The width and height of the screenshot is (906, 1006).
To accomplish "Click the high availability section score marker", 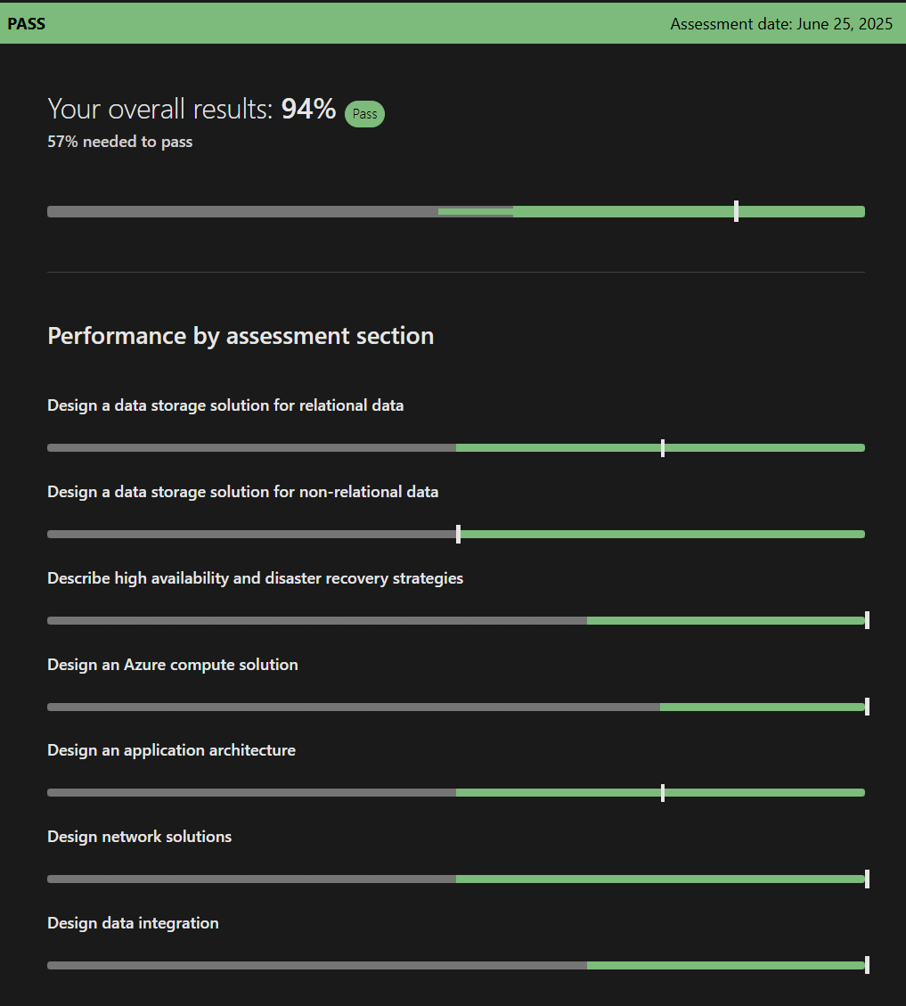I will (x=867, y=620).
